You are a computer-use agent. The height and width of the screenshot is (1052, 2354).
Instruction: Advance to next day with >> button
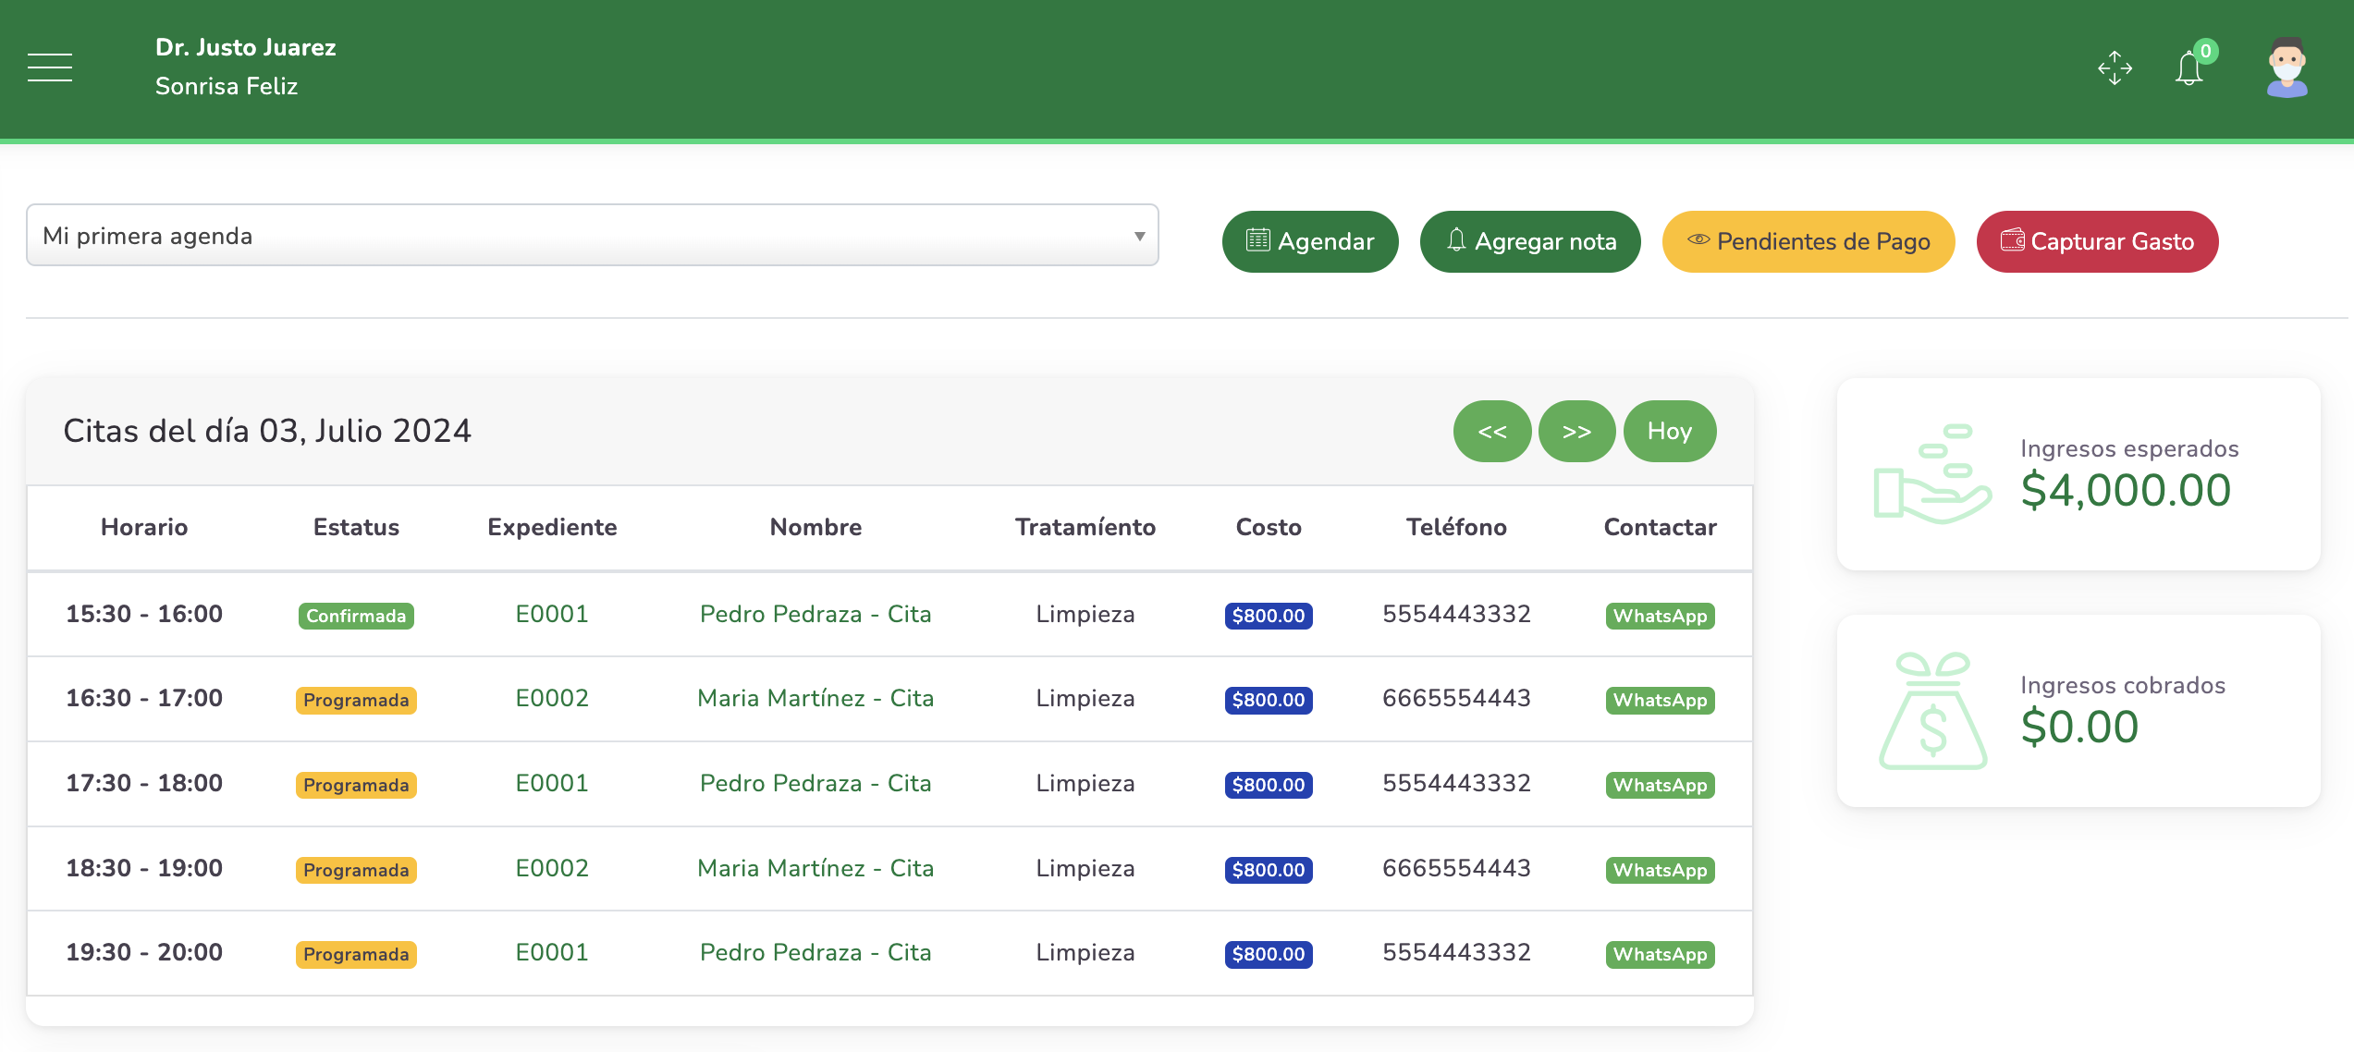point(1576,431)
